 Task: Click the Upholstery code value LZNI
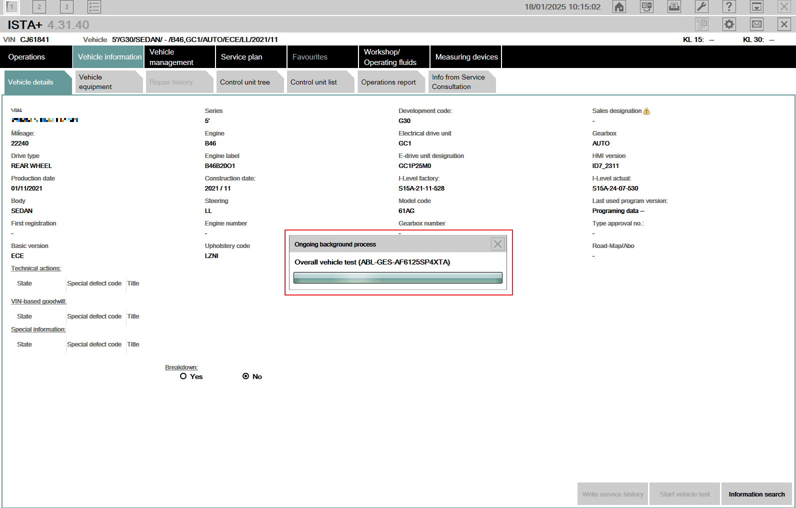(x=211, y=256)
